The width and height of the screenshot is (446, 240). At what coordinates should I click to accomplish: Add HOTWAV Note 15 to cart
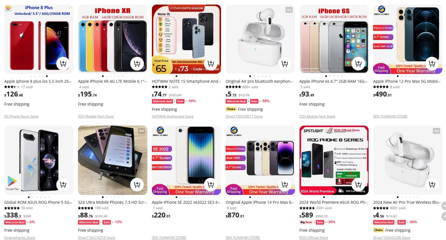211,63
